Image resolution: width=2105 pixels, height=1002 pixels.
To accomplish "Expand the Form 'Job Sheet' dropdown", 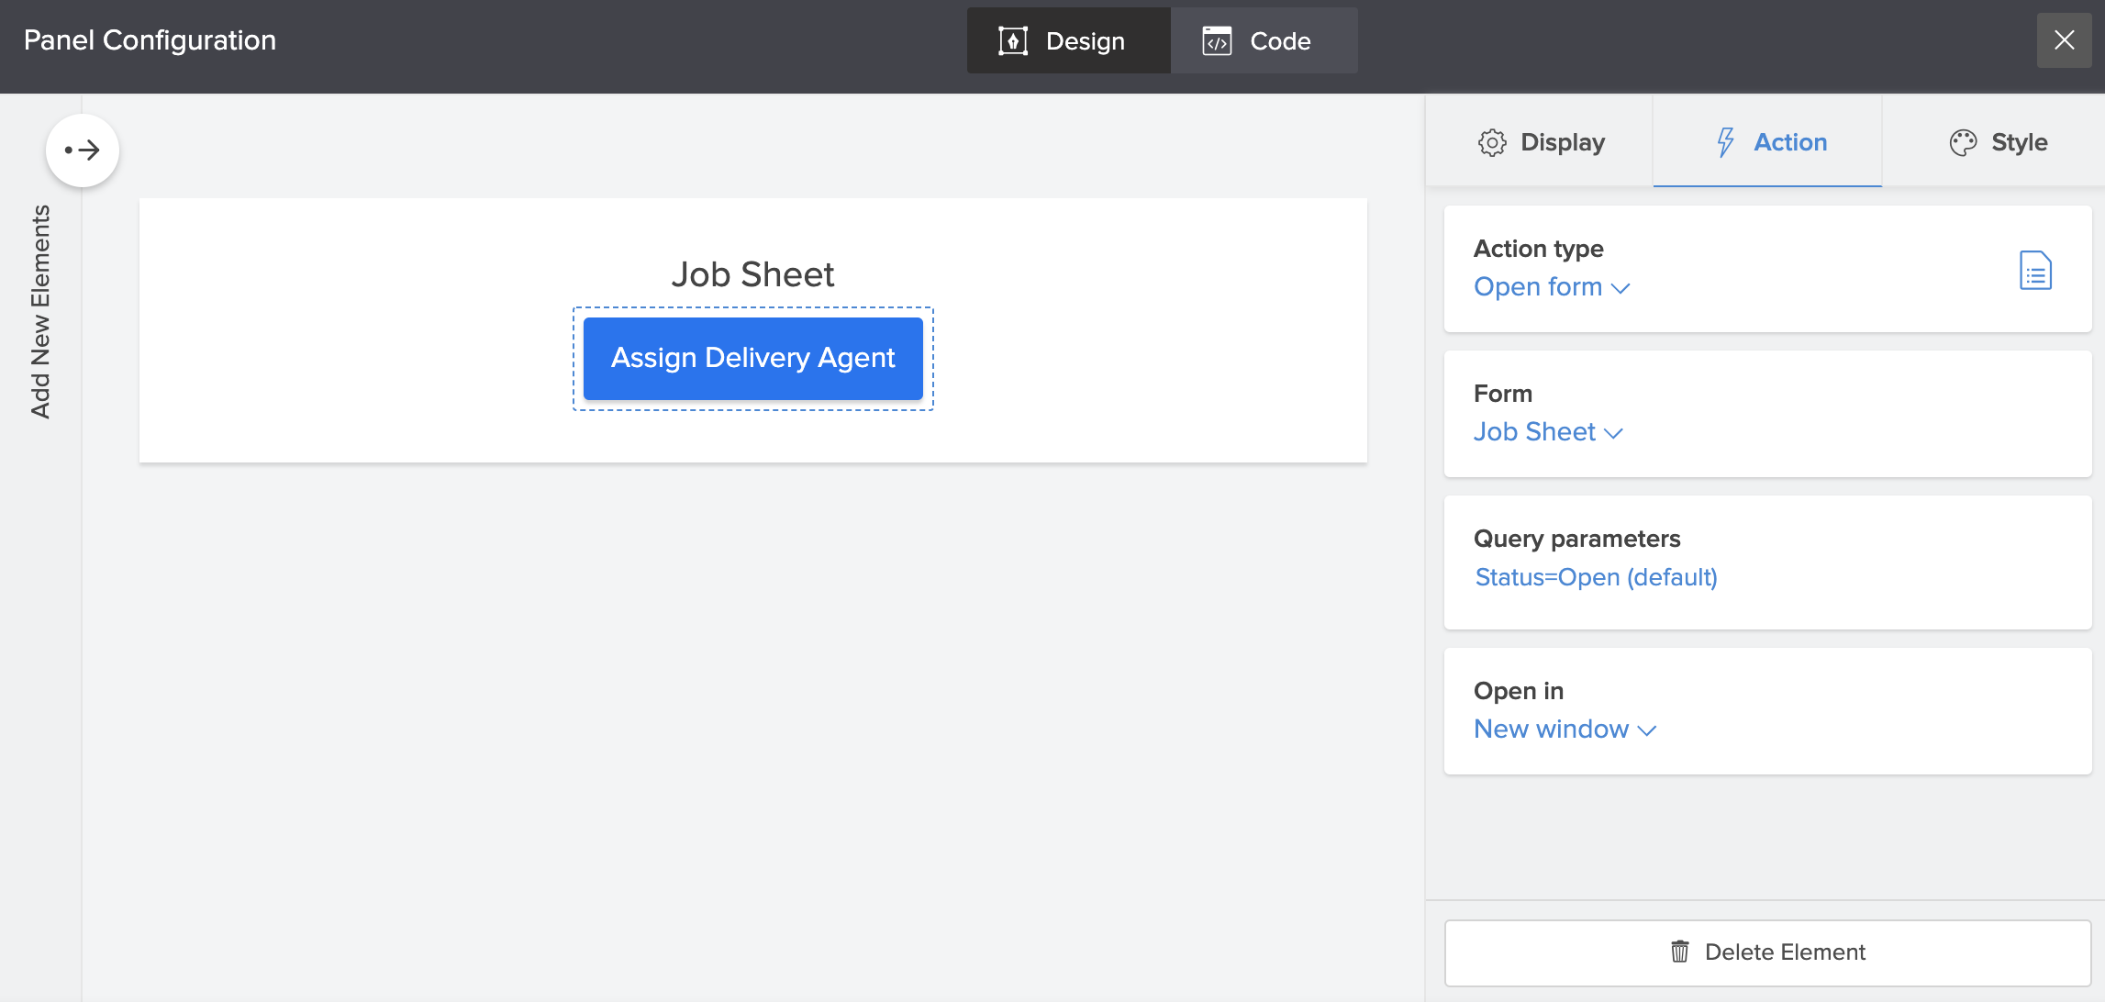I will 1548,432.
